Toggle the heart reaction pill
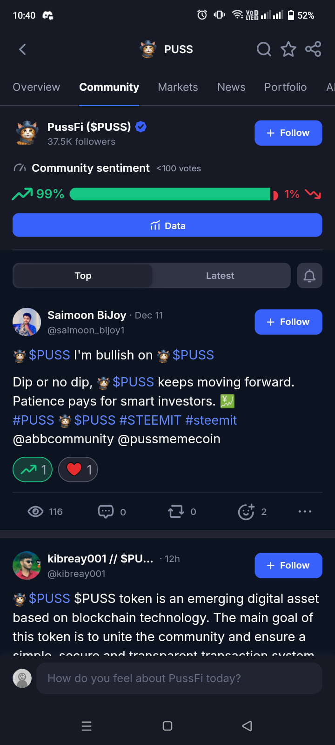335x745 pixels. (78, 470)
